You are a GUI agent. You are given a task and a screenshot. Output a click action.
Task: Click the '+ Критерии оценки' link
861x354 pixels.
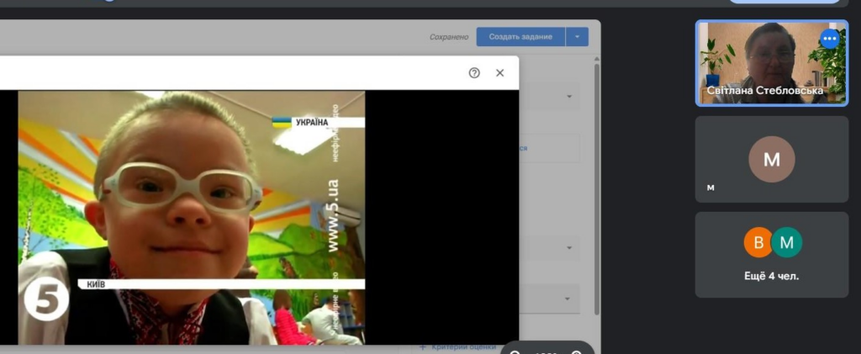458,347
